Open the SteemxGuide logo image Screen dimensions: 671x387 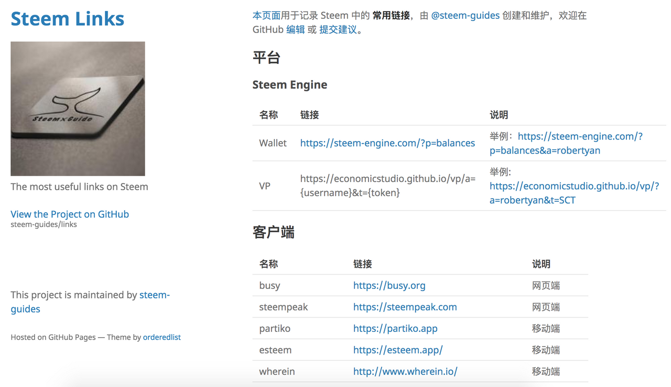pos(78,109)
